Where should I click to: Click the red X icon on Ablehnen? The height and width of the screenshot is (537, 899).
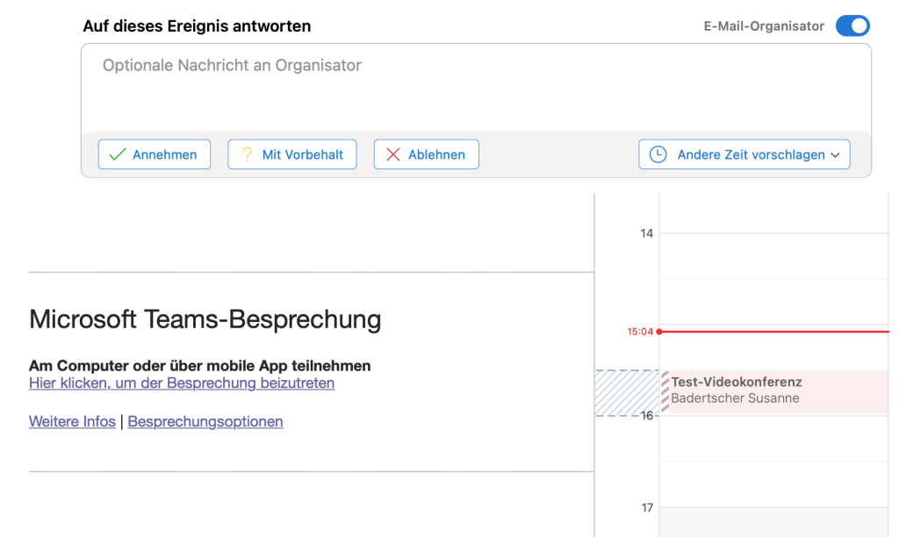(x=393, y=154)
